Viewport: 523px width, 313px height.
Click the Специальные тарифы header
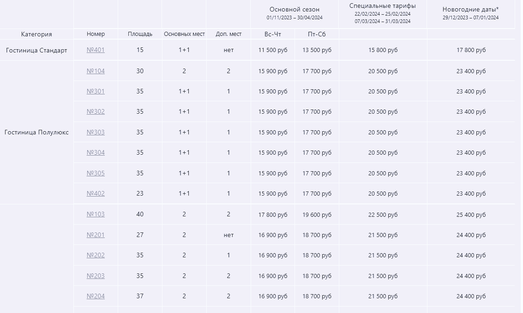pyautogui.click(x=383, y=6)
